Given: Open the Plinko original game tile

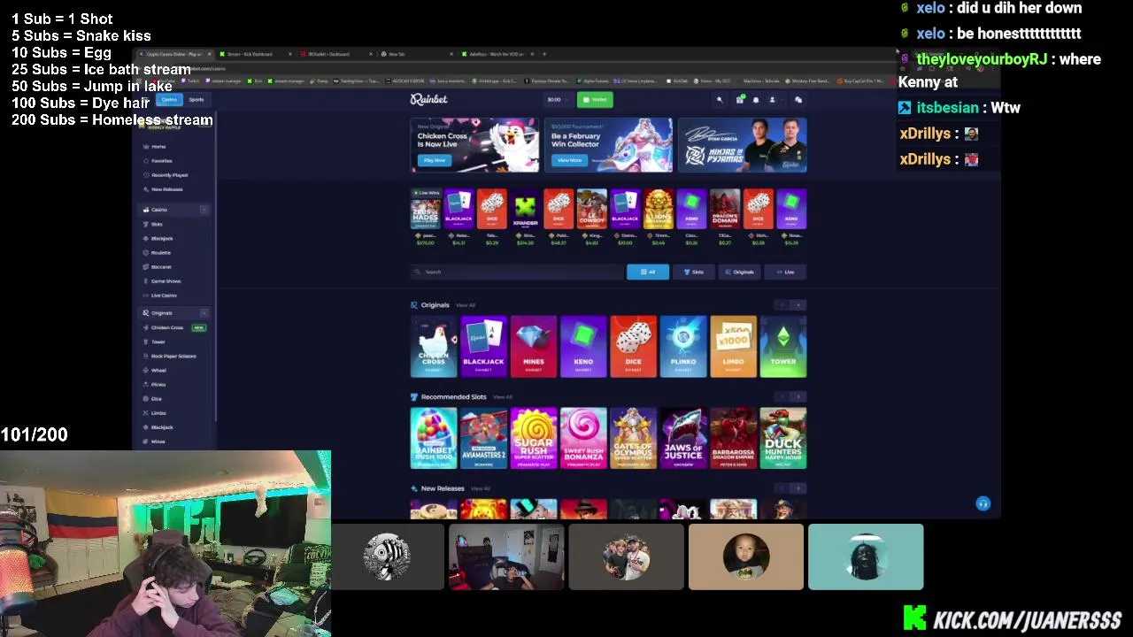Looking at the screenshot, I should pos(683,346).
